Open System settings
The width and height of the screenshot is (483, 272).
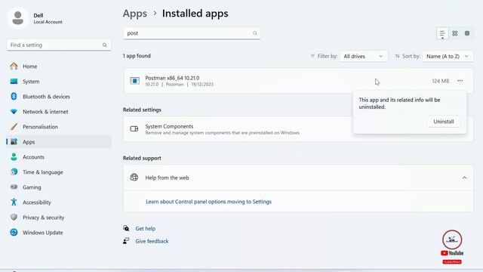coord(59,82)
